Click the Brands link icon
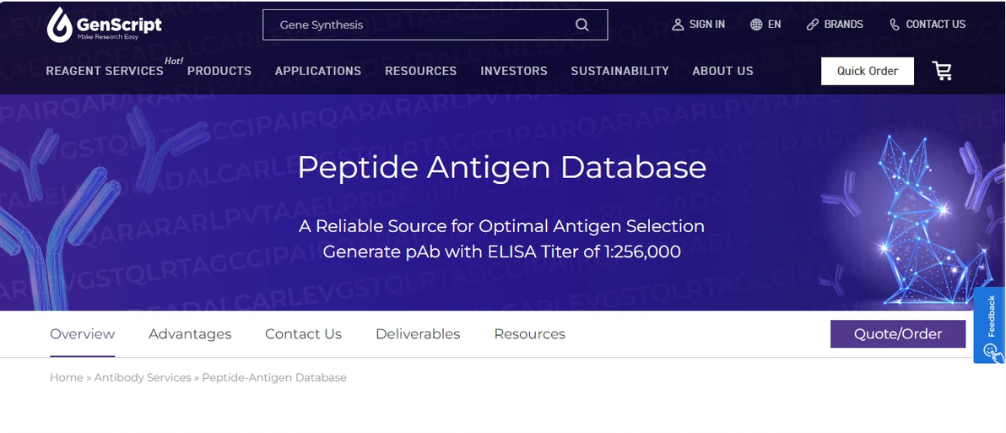The height and width of the screenshot is (433, 1006). coord(813,24)
